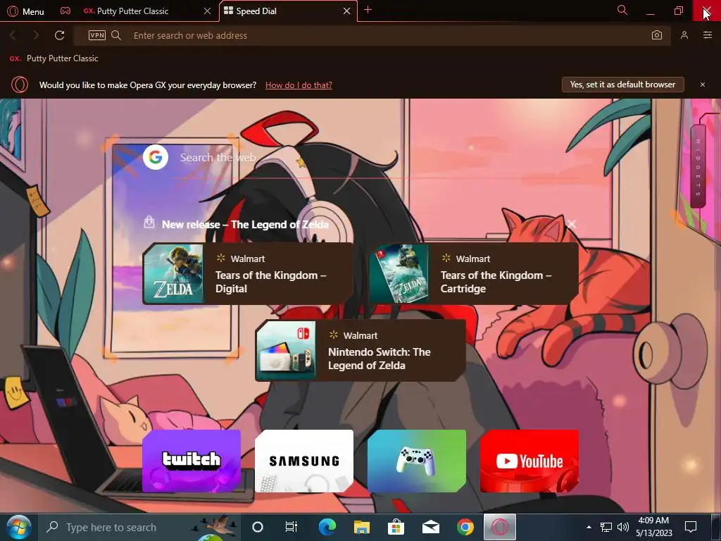This screenshot has height=541, width=721.
Task: Open the game controller speed dial tile
Action: click(x=417, y=461)
